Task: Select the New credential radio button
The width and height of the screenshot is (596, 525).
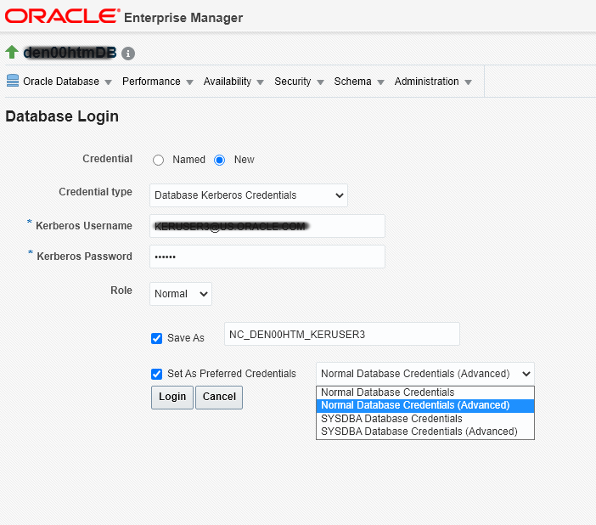Action: click(x=219, y=161)
